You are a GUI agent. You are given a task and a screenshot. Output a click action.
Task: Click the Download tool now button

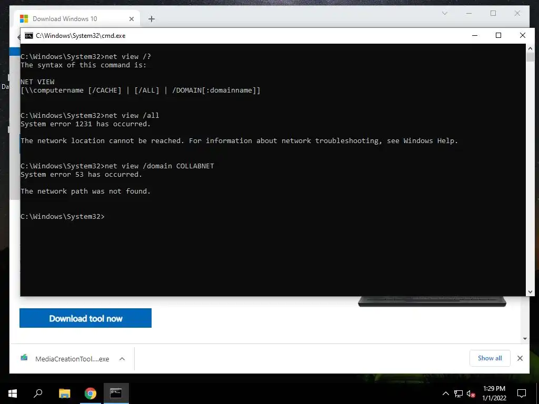pyautogui.click(x=86, y=318)
